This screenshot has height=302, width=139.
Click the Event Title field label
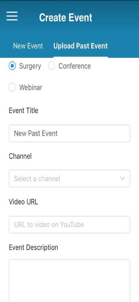[23, 111]
